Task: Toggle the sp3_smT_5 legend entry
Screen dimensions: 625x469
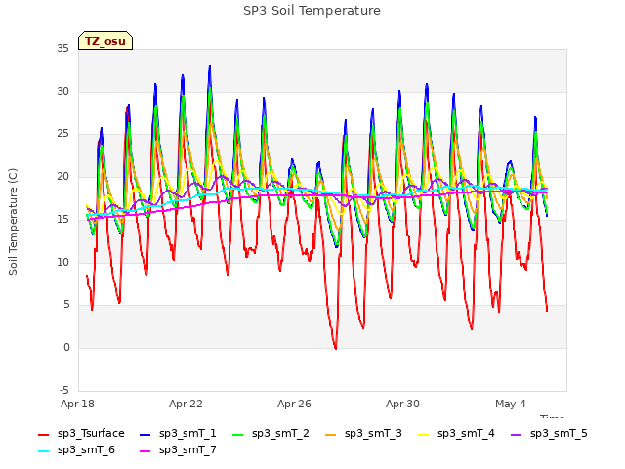Action: point(549,433)
